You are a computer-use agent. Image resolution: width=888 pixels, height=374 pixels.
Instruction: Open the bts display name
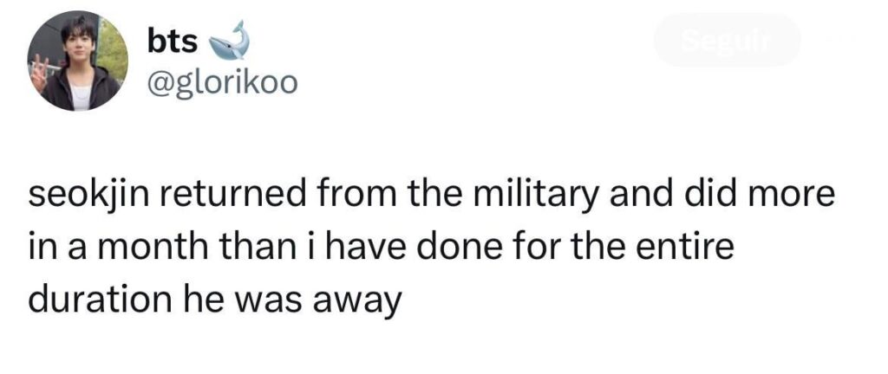pyautogui.click(x=173, y=42)
